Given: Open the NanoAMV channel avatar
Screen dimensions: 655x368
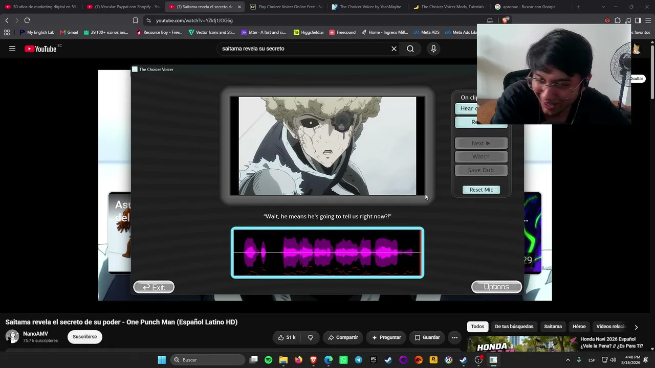Looking at the screenshot, I should (x=12, y=336).
